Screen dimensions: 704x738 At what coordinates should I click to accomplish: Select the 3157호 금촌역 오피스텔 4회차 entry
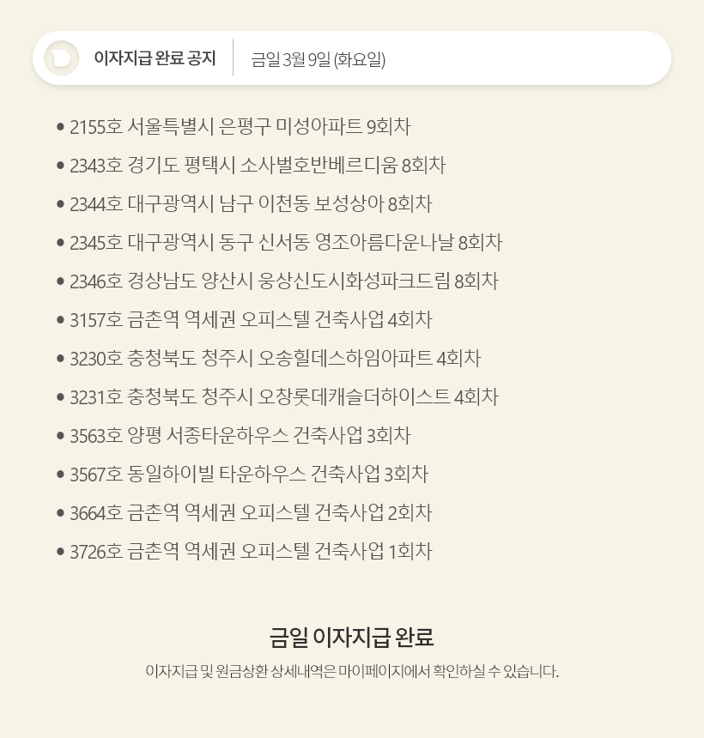251,320
